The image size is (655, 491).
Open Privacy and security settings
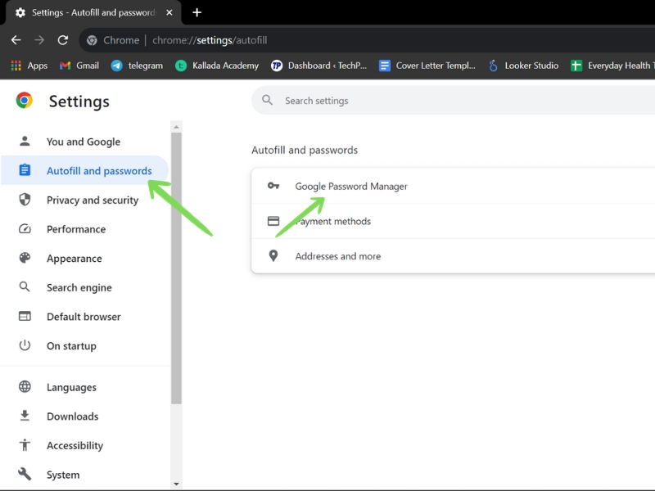point(86,200)
